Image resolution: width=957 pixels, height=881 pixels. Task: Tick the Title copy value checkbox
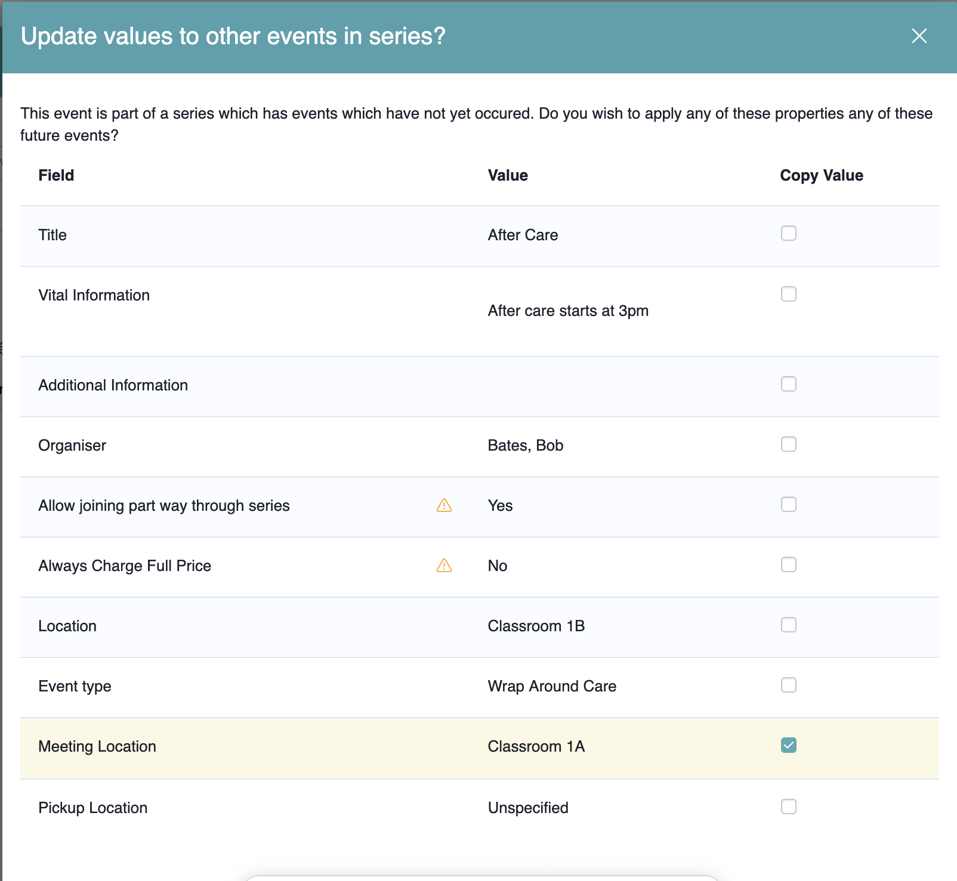coord(788,234)
